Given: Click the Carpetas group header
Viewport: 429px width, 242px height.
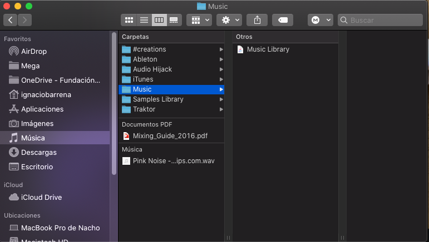Looking at the screenshot, I should pos(135,37).
